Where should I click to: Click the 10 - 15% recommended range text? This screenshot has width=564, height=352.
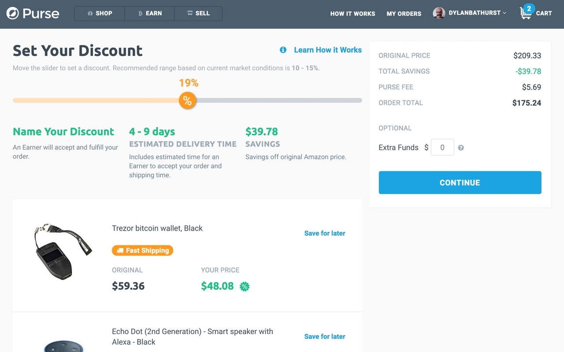[305, 68]
